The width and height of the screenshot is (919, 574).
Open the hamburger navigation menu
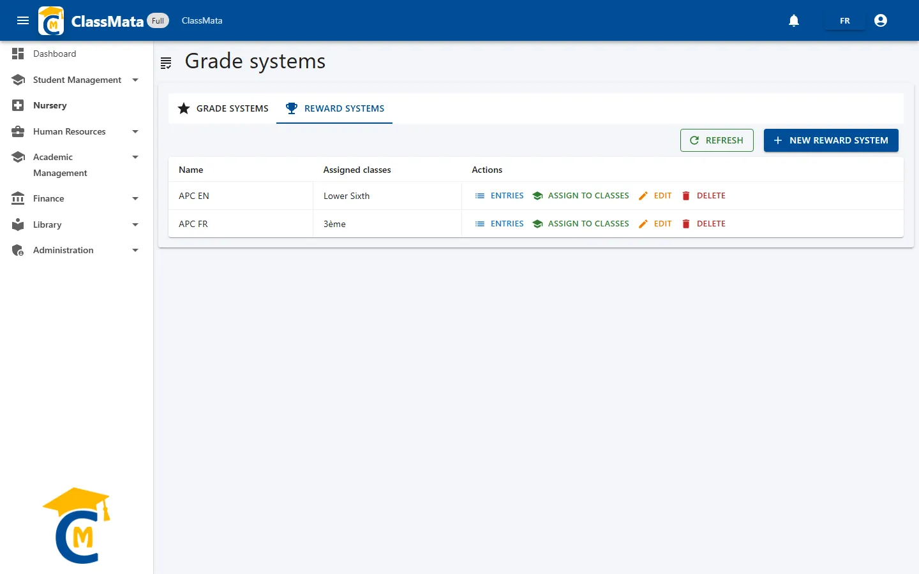tap(23, 20)
